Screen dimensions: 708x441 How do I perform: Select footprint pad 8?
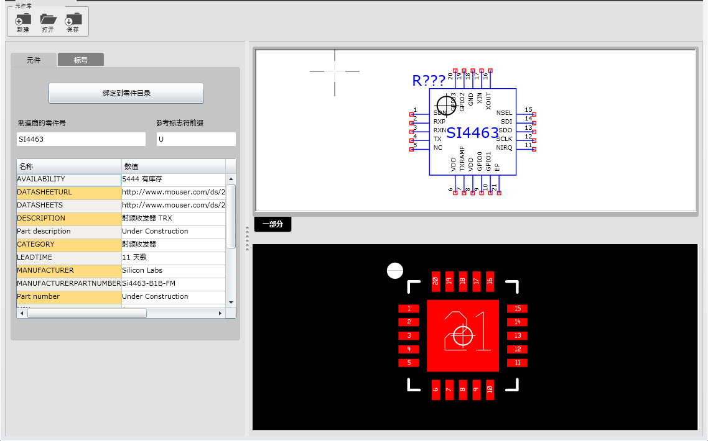click(x=463, y=389)
